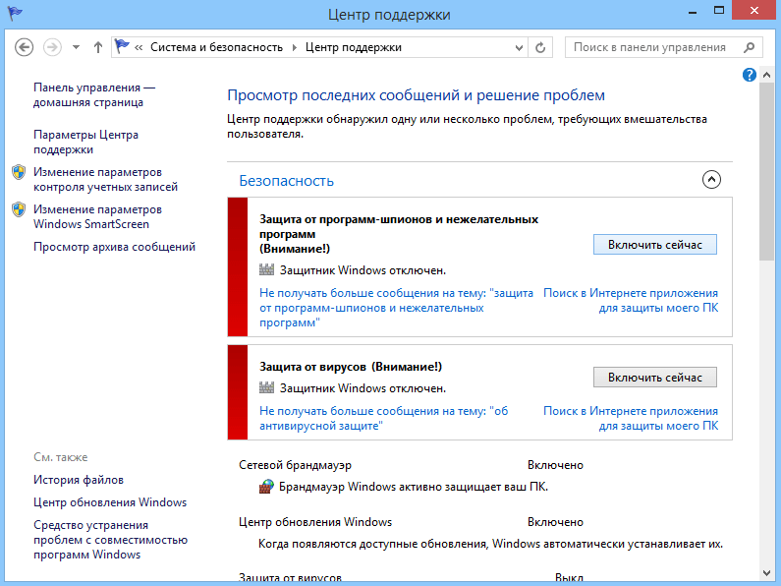
Task: Open help with the blue question icon
Action: (x=750, y=75)
